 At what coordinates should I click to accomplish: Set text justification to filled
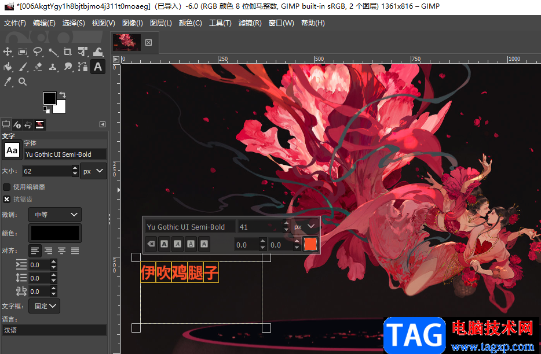click(x=75, y=251)
